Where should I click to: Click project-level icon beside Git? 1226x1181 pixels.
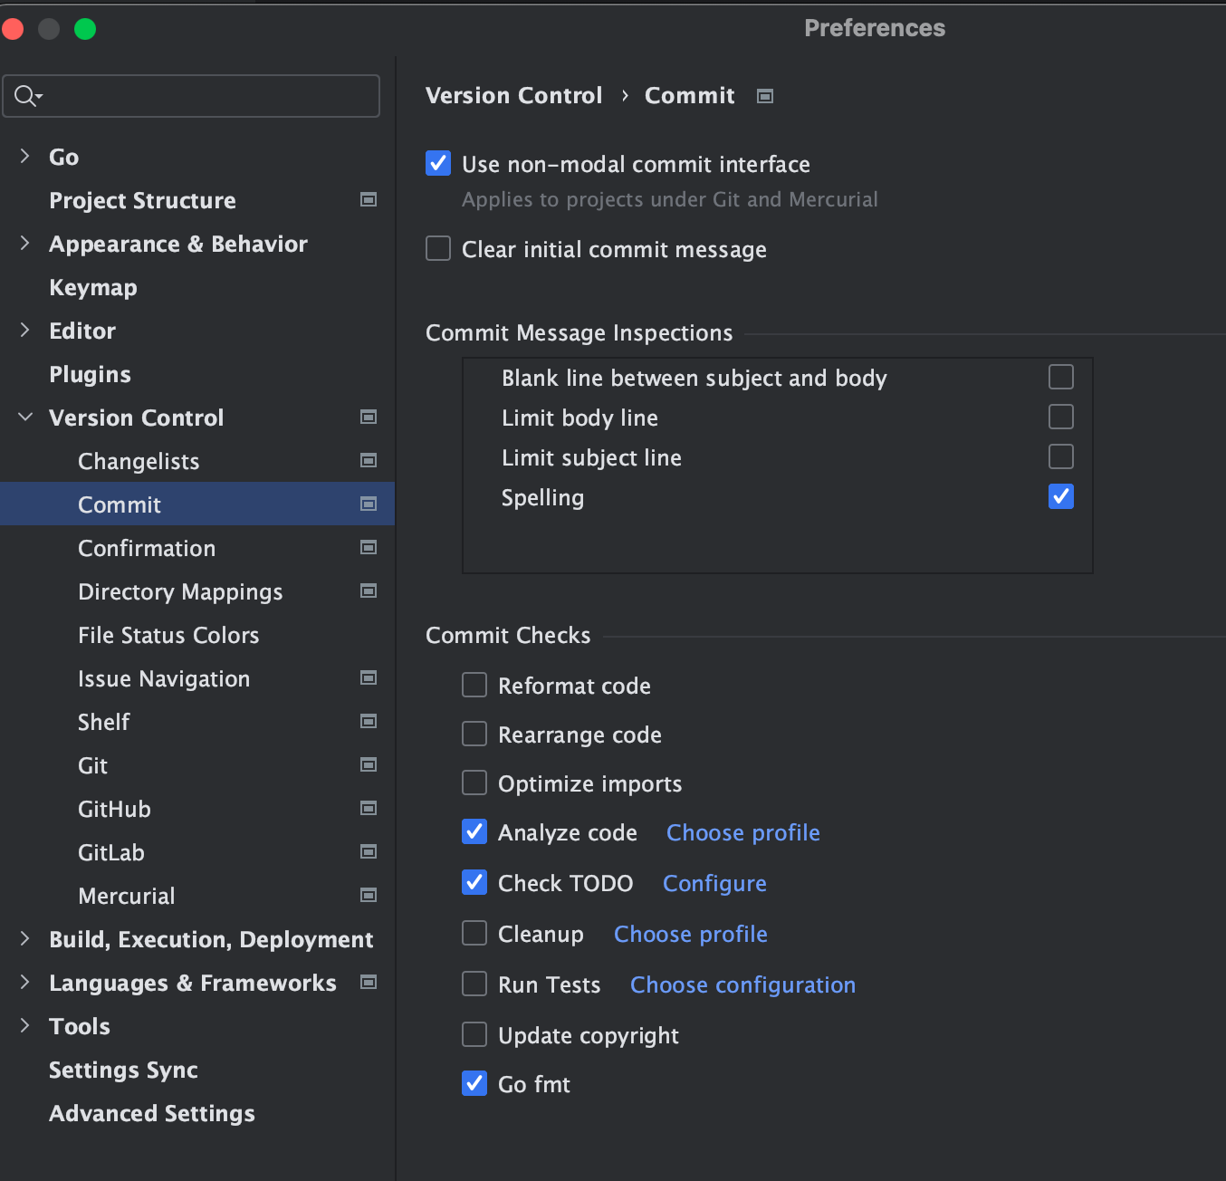pyautogui.click(x=369, y=764)
